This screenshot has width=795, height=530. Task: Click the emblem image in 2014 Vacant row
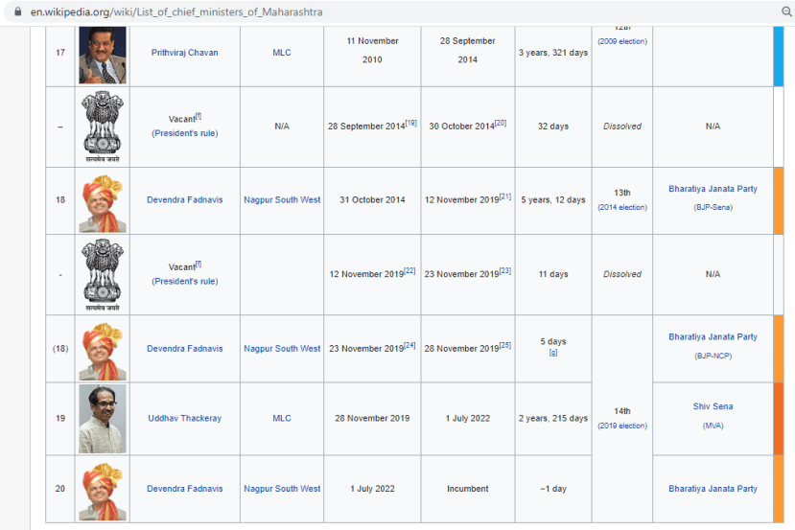tap(103, 127)
